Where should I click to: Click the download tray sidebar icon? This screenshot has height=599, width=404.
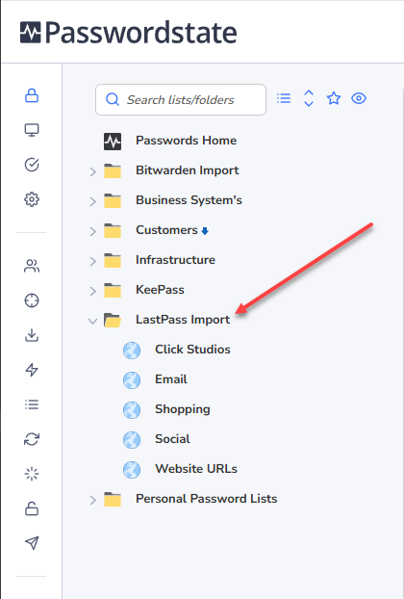click(x=32, y=335)
